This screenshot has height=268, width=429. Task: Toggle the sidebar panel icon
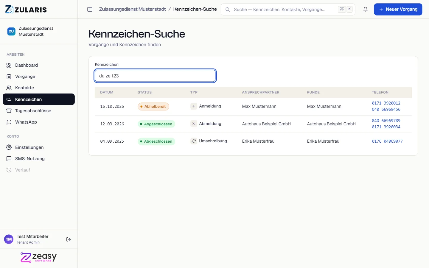click(90, 9)
